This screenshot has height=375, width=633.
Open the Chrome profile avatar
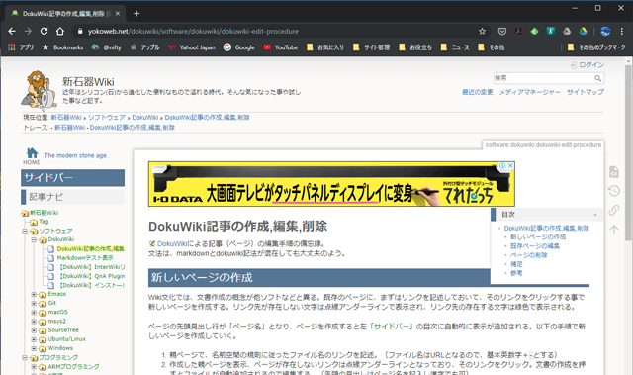[605, 31]
